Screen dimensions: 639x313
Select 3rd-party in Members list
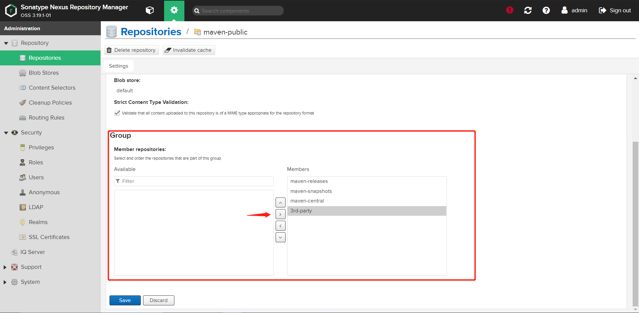pyautogui.click(x=367, y=211)
